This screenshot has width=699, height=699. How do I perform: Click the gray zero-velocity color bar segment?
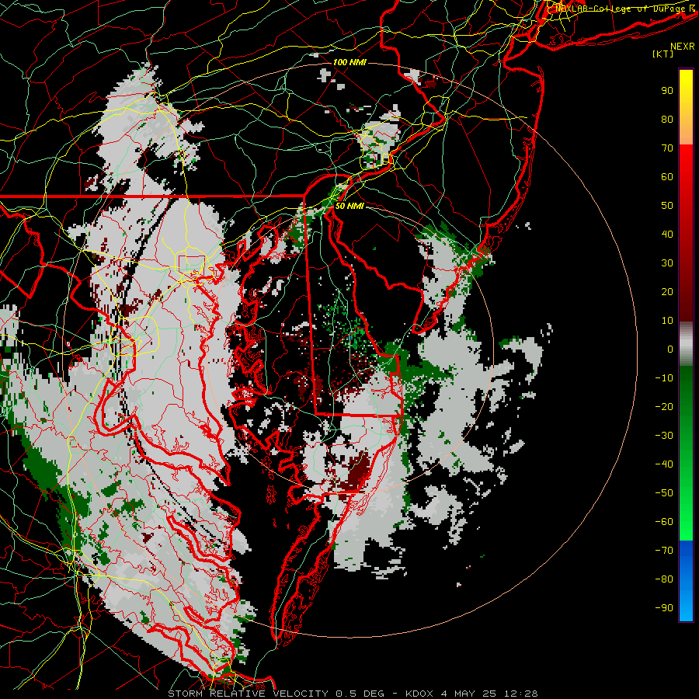686,346
